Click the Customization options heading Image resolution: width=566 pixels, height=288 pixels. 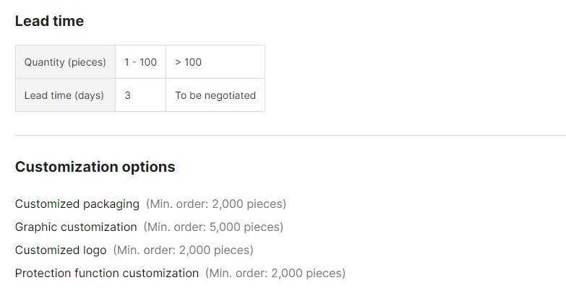point(95,167)
